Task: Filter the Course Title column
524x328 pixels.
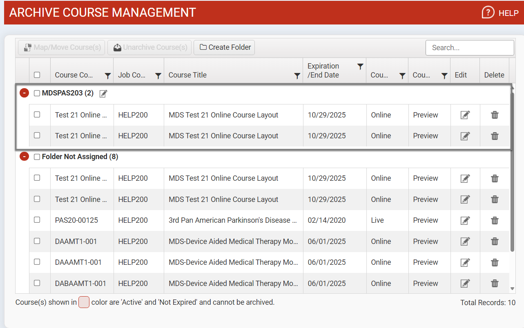Action: [x=297, y=75]
